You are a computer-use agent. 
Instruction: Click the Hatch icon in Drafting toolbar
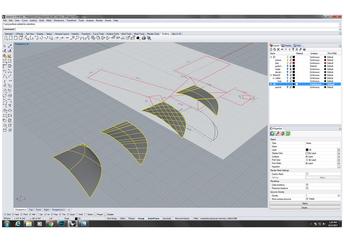click(94, 38)
